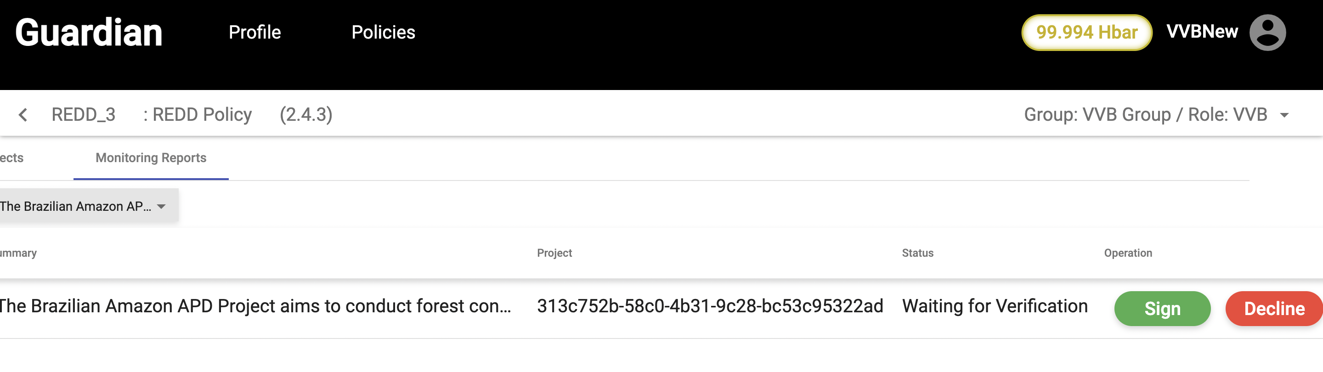This screenshot has height=372, width=1323.
Task: Click the Guardian logo
Action: pyautogui.click(x=89, y=32)
